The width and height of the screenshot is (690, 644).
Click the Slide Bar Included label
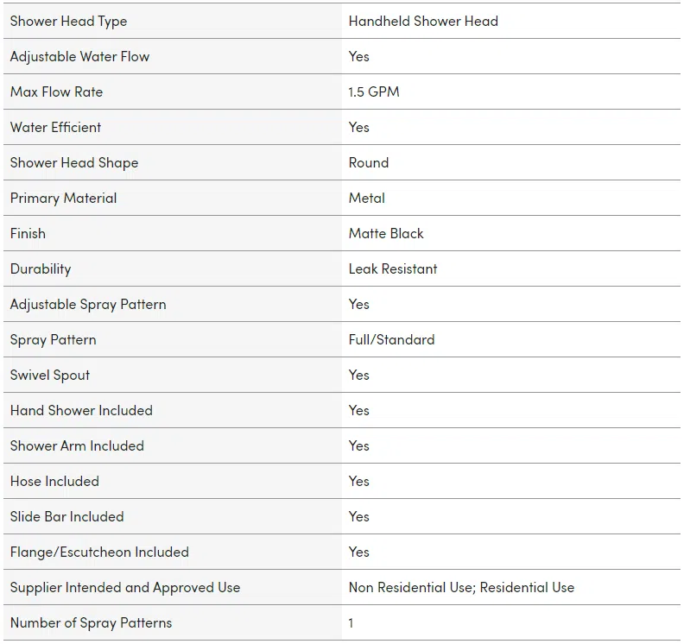(x=66, y=517)
